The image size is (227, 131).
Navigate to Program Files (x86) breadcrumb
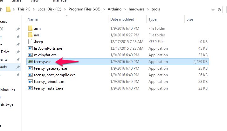click(84, 9)
